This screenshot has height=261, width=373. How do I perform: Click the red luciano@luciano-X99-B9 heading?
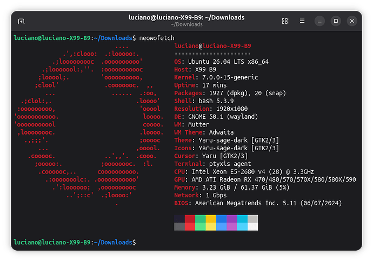[212, 46]
